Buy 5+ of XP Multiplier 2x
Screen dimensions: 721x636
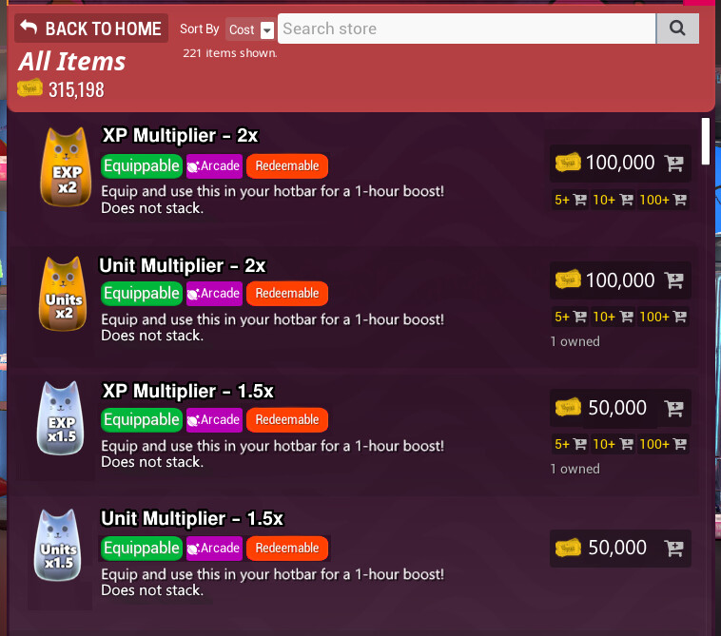pyautogui.click(x=570, y=200)
